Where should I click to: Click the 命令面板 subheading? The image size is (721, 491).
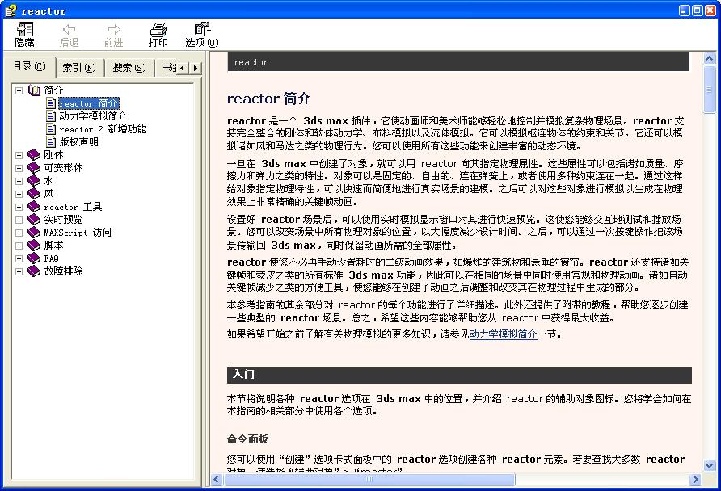click(247, 439)
